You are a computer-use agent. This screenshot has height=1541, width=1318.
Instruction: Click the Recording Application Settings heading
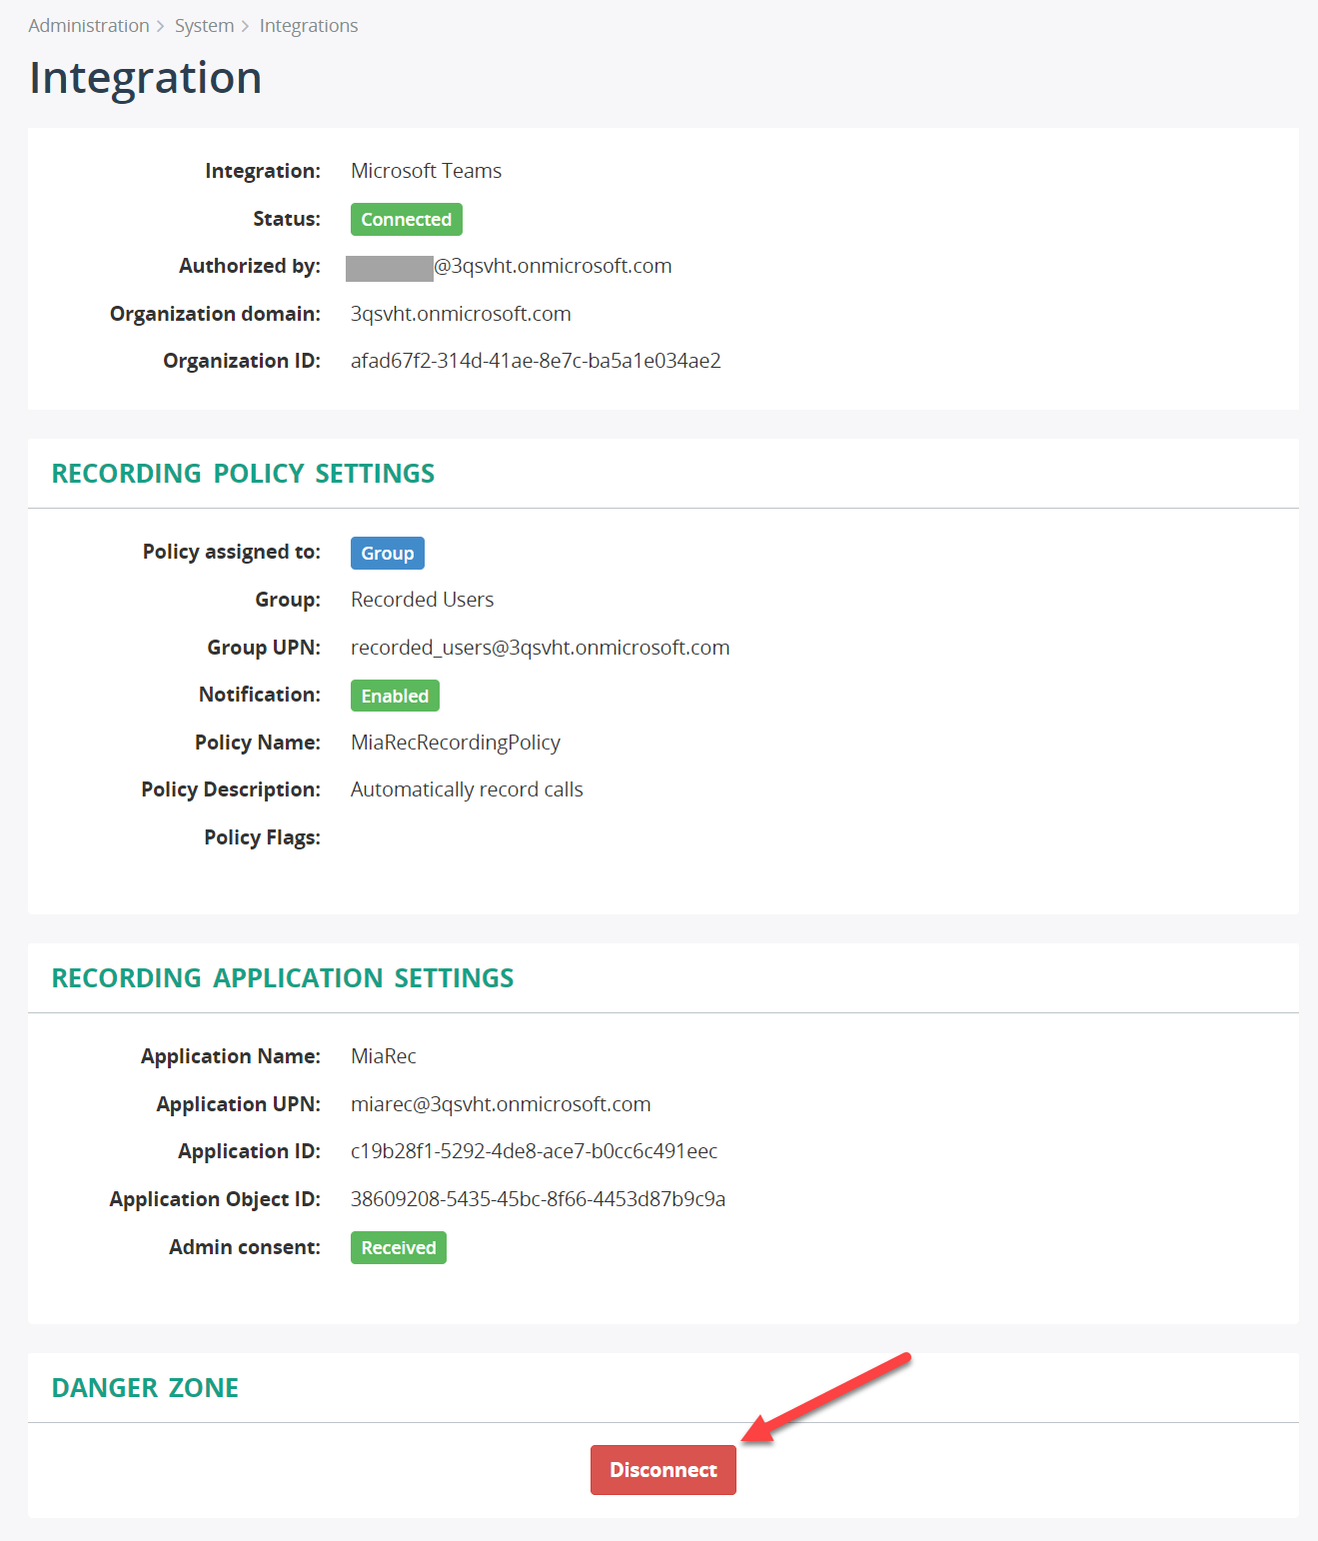tap(283, 978)
